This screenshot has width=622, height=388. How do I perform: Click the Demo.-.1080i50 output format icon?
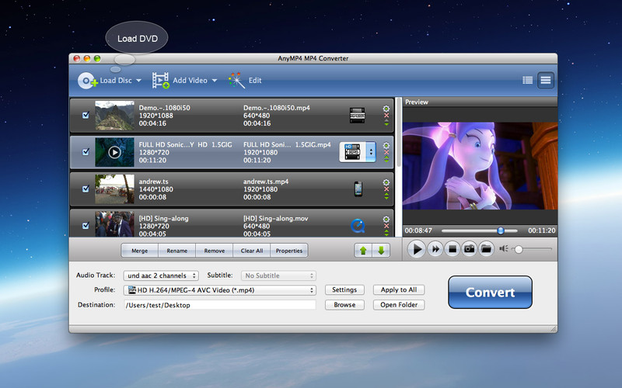click(x=358, y=115)
